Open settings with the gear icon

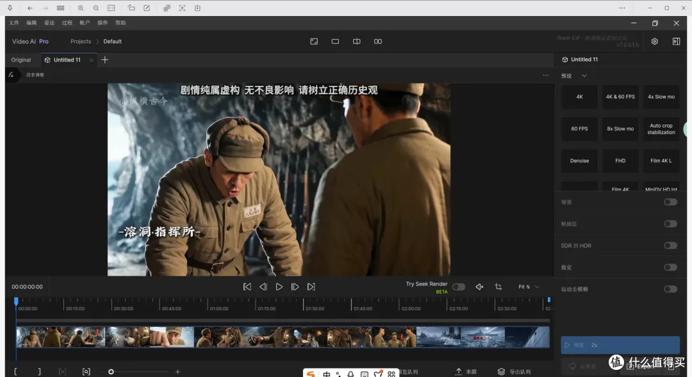[654, 42]
